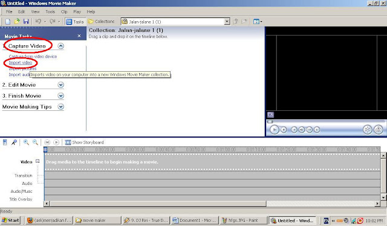
Task: Open the Windows Start menu
Action: click(10, 221)
